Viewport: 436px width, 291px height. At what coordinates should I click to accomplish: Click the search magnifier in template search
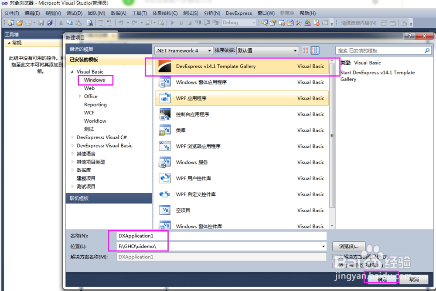pyautogui.click(x=427, y=50)
